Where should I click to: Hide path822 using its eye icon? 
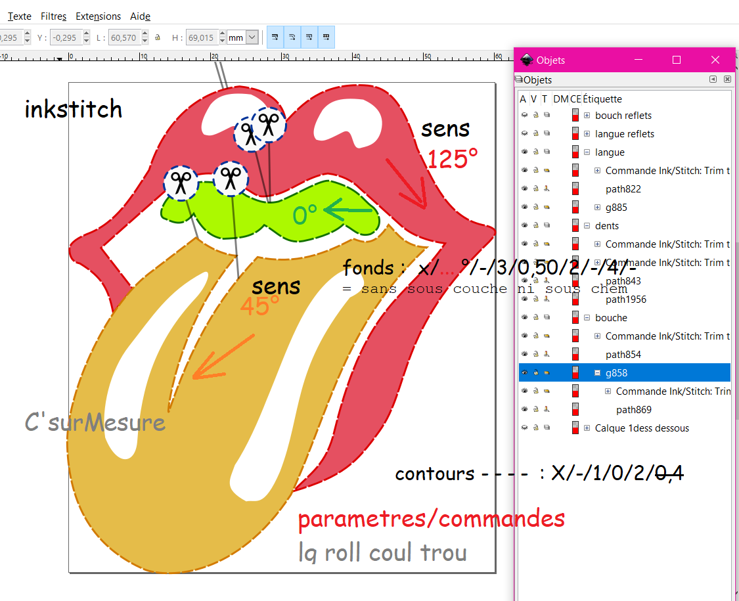click(524, 189)
